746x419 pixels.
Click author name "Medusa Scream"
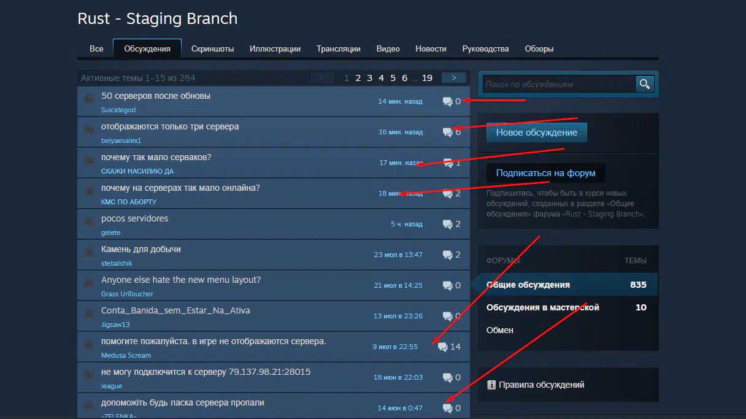coord(126,355)
